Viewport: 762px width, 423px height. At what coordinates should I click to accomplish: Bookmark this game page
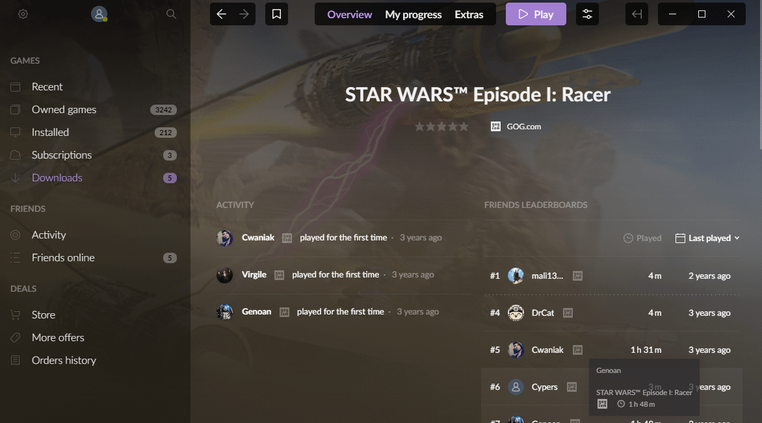pyautogui.click(x=276, y=14)
